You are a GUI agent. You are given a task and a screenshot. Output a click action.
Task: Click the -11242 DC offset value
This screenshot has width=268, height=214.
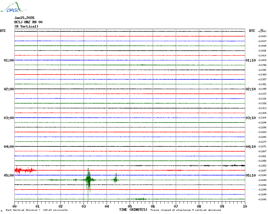pos(262,199)
